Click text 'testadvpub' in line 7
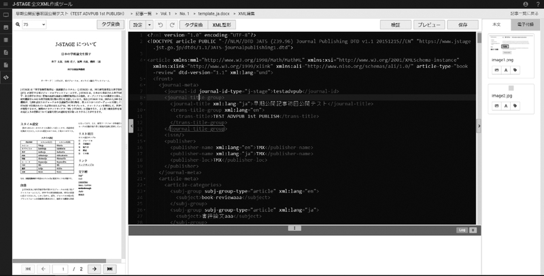544x276 pixels. click(x=288, y=91)
